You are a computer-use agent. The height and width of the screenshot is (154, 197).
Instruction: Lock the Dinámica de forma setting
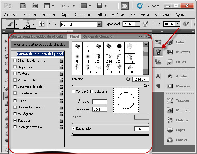click(61, 61)
